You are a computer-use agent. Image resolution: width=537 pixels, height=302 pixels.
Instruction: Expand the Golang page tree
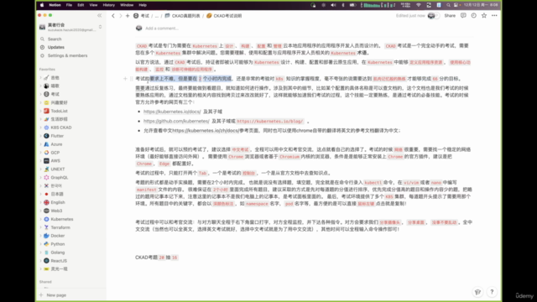point(41,253)
